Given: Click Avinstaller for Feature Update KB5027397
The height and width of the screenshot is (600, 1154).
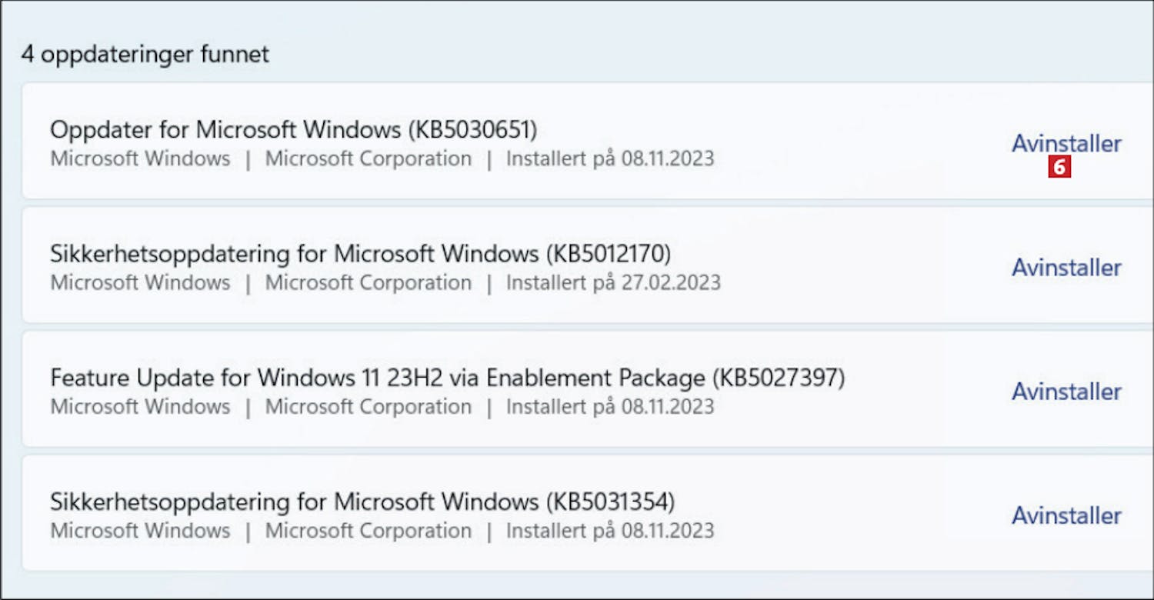Looking at the screenshot, I should (1066, 391).
